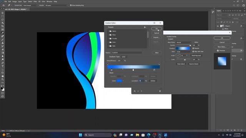
Task: Open the Image menu
Action: coord(15,2)
